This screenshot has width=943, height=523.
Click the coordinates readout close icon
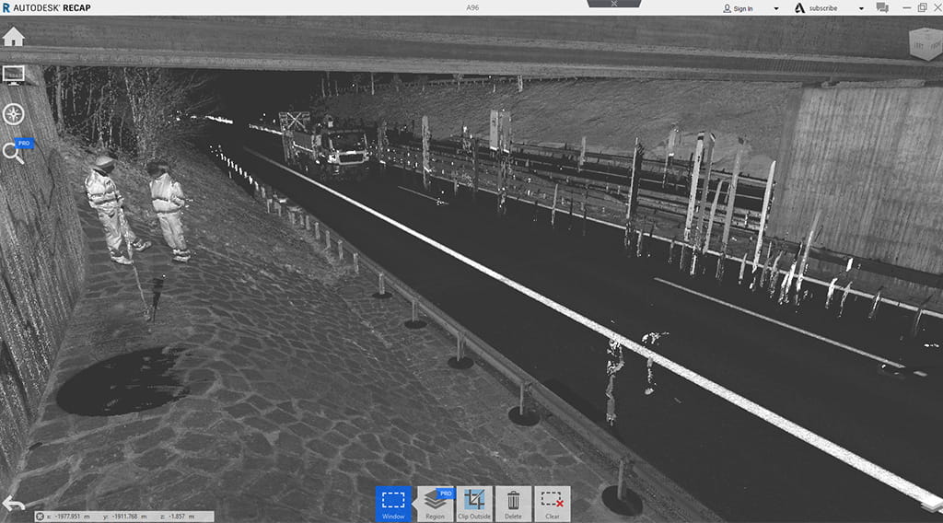tap(40, 517)
